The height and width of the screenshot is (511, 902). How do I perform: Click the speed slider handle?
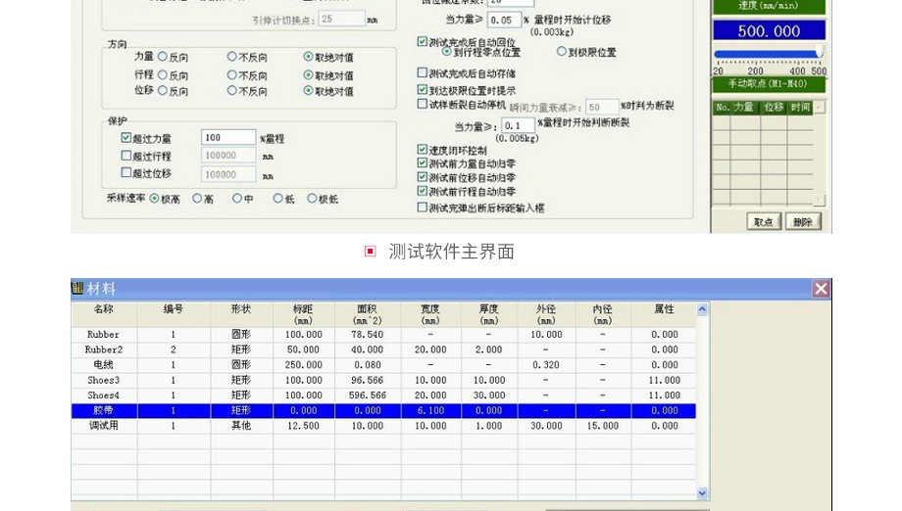[x=819, y=53]
